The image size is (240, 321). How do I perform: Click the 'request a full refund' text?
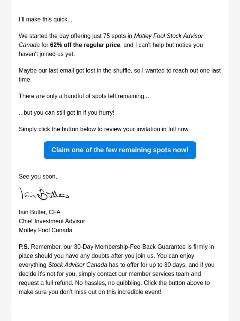(x=46, y=283)
